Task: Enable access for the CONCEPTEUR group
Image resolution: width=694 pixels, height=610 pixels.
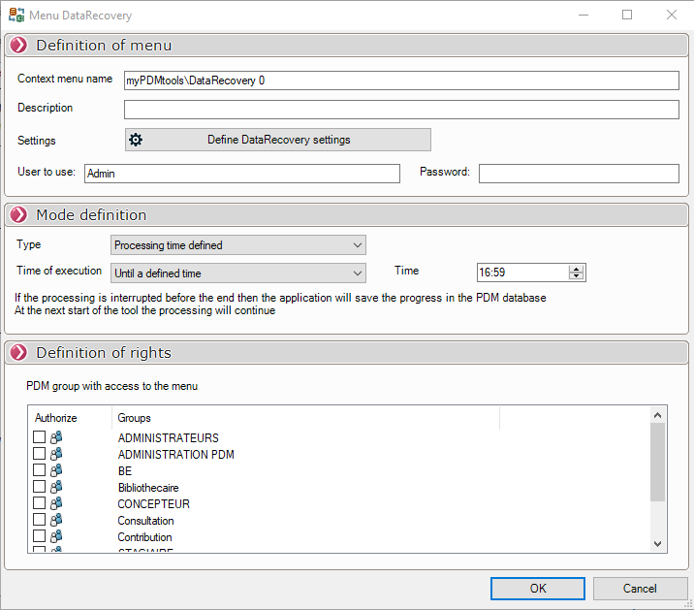Action: click(x=39, y=504)
